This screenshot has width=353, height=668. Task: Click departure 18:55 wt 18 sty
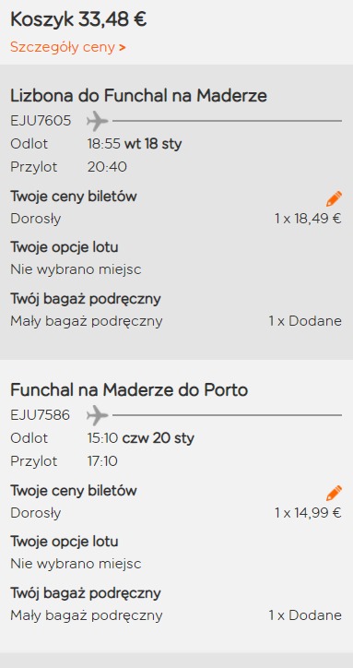tap(135, 144)
